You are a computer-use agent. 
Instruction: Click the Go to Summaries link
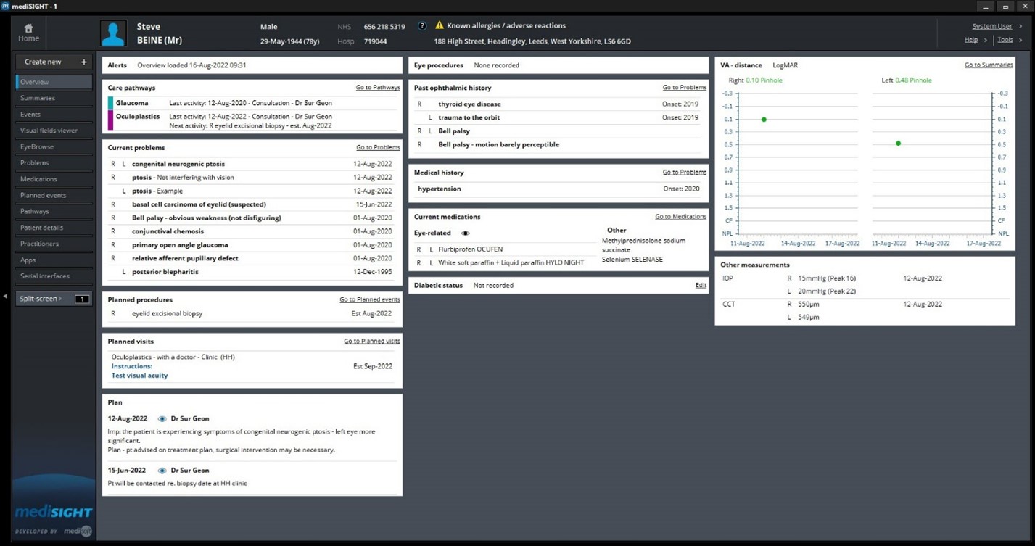[x=988, y=65]
